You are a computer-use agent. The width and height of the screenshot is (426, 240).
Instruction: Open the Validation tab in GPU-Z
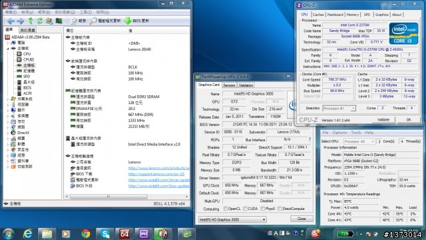pyautogui.click(x=246, y=85)
